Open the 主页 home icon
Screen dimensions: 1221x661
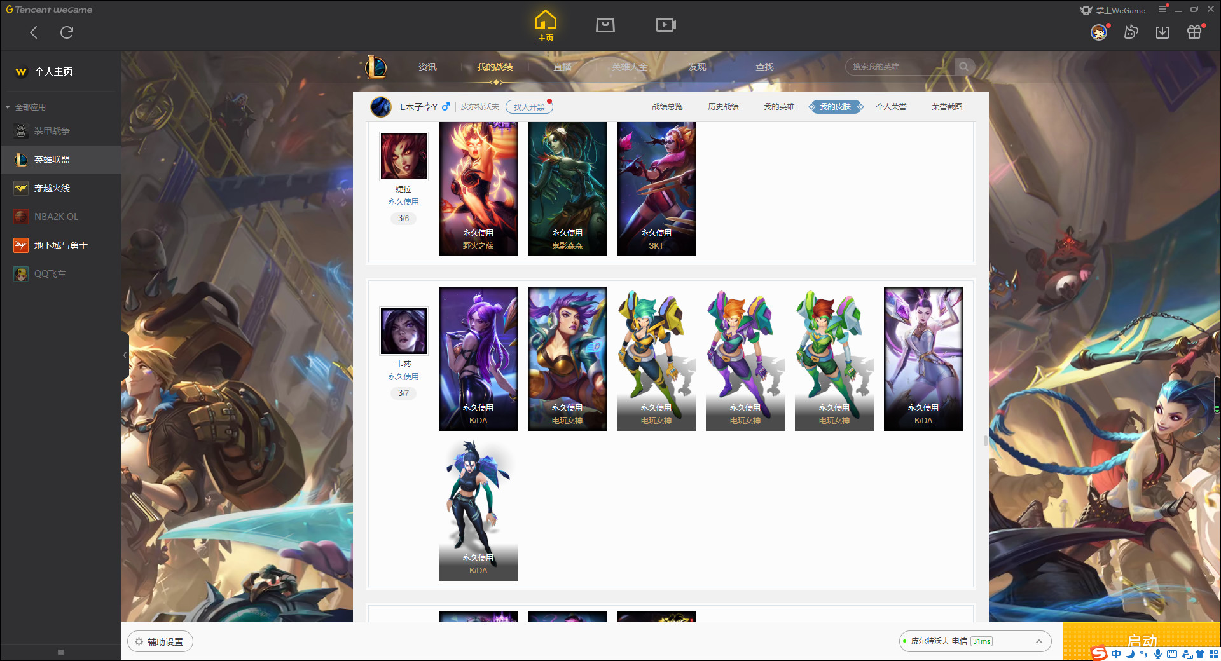point(546,26)
